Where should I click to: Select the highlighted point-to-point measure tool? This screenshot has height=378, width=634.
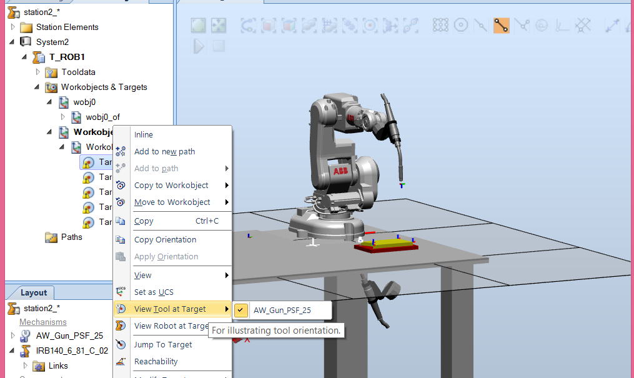pos(501,25)
